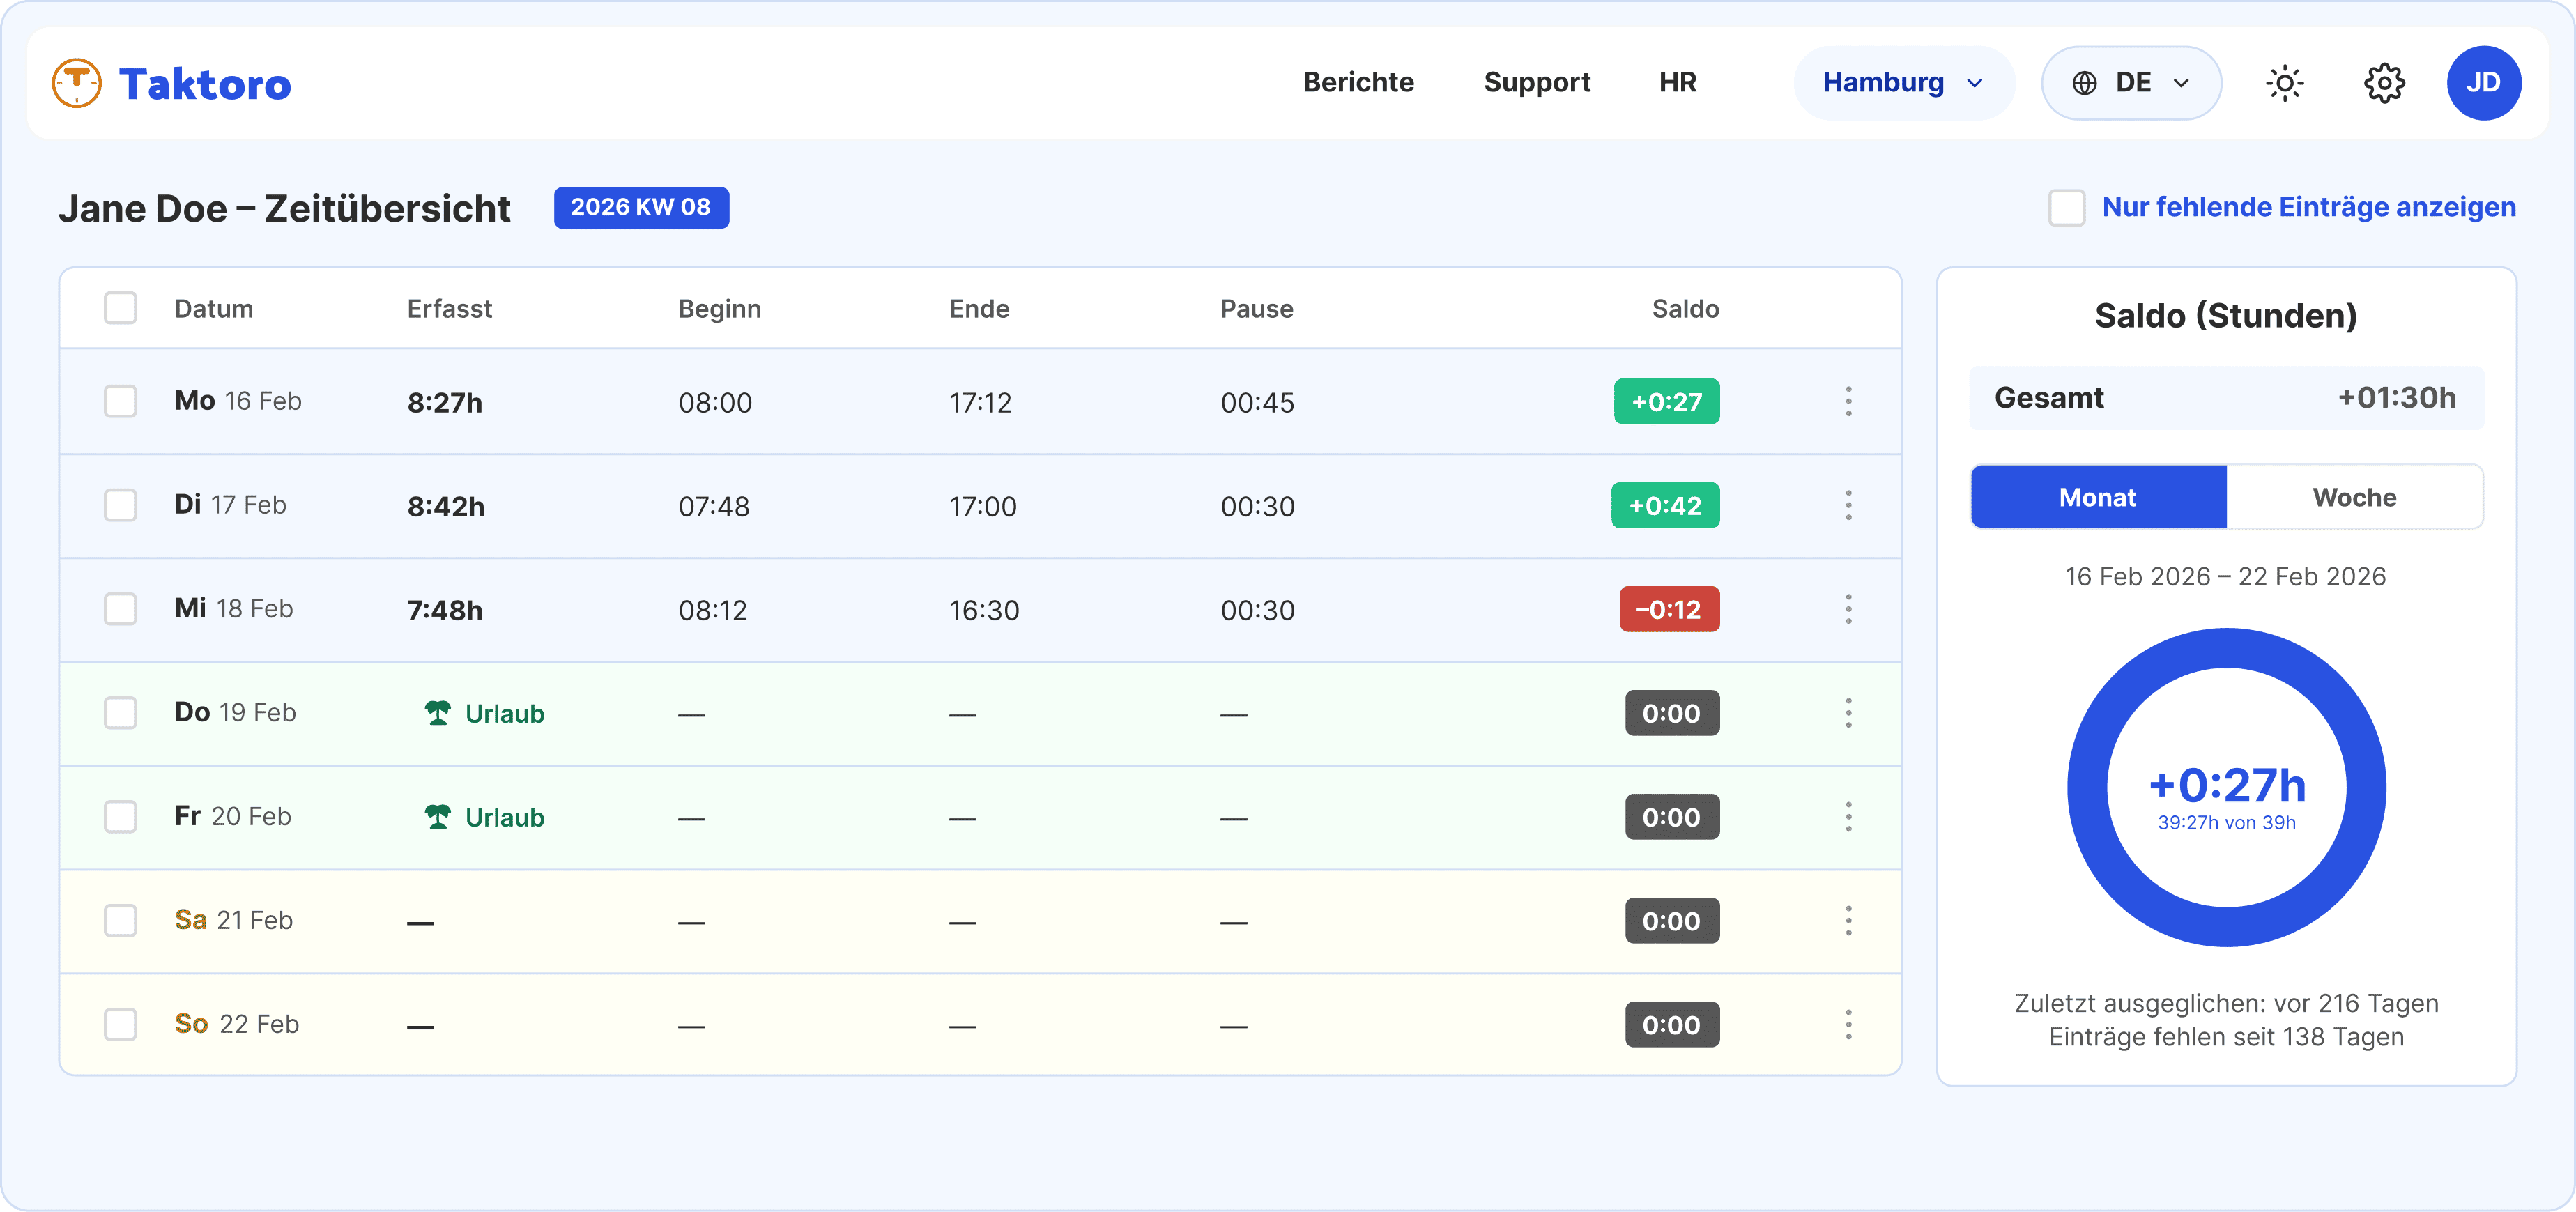Click the +0:27 saldo badge
This screenshot has width=2576, height=1212.
1666,401
